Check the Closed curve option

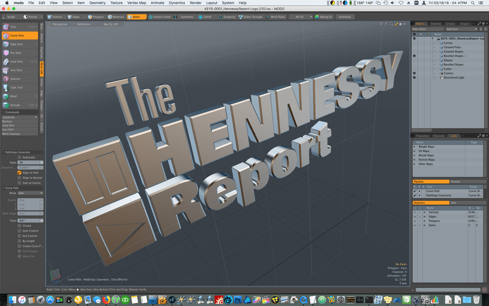click(x=20, y=225)
